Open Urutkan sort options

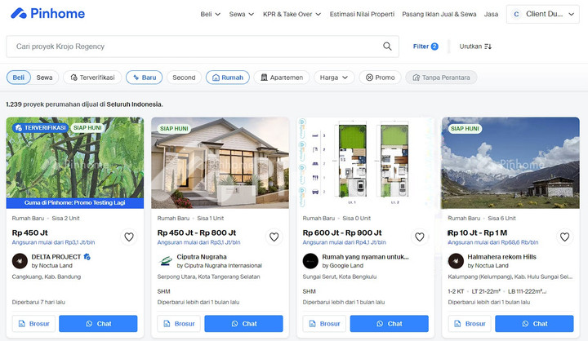coord(475,46)
